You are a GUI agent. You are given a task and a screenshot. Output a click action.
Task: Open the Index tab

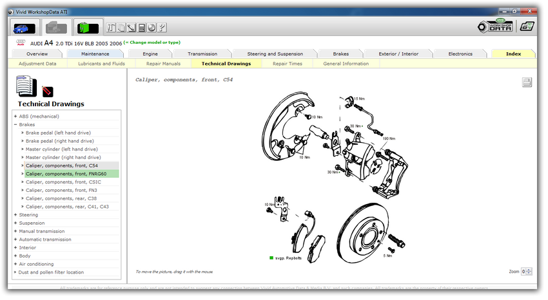point(513,53)
